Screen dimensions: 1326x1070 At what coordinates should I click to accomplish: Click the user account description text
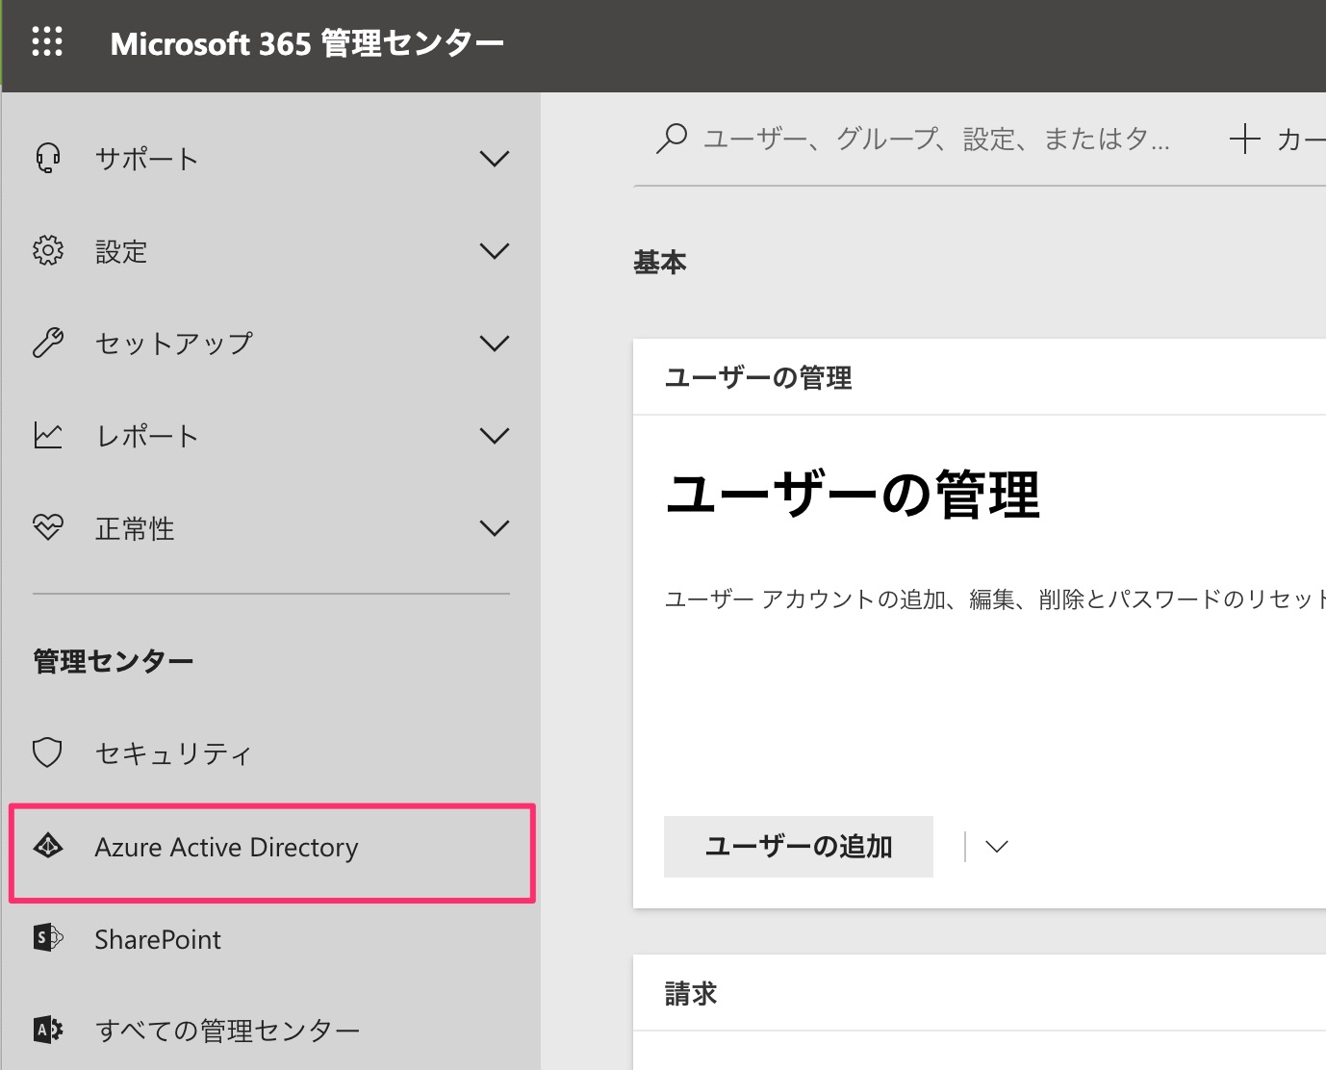(995, 599)
